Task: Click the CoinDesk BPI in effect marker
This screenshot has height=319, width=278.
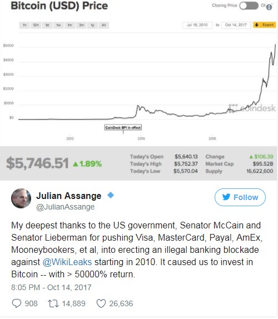Action: [x=123, y=127]
